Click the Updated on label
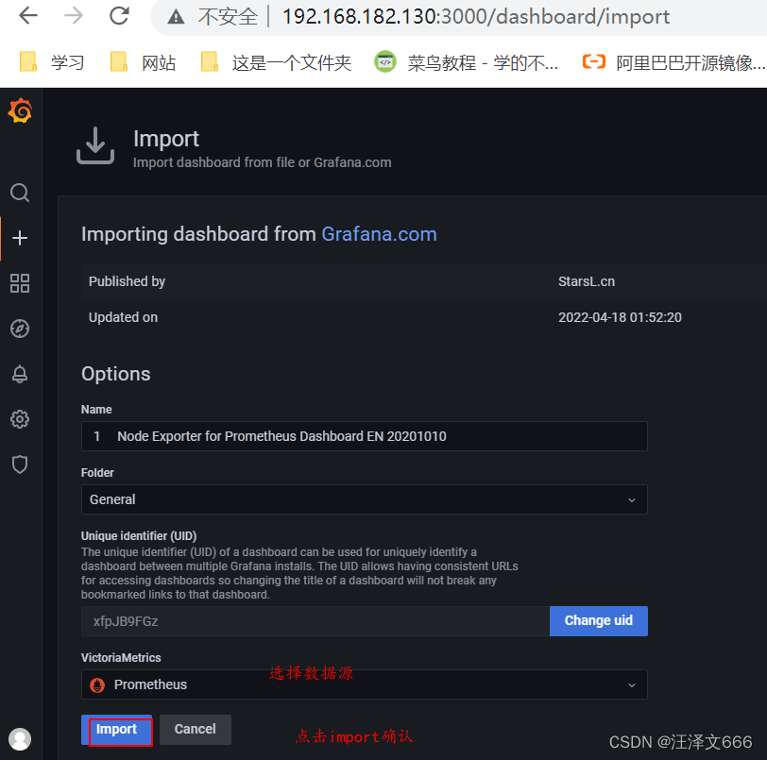Viewport: 767px width, 760px height. click(x=123, y=317)
